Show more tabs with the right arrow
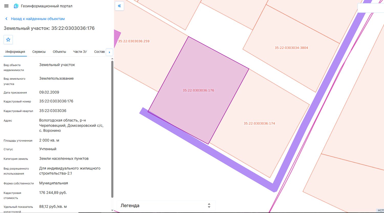Screen dimensions: 384x213 pos(110,52)
